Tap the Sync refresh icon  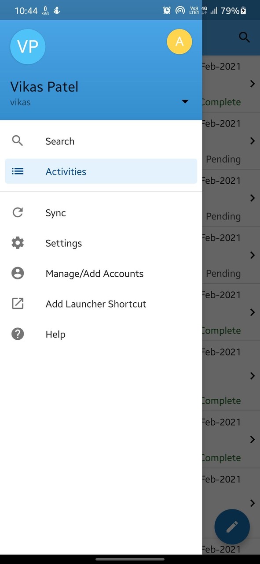18,212
